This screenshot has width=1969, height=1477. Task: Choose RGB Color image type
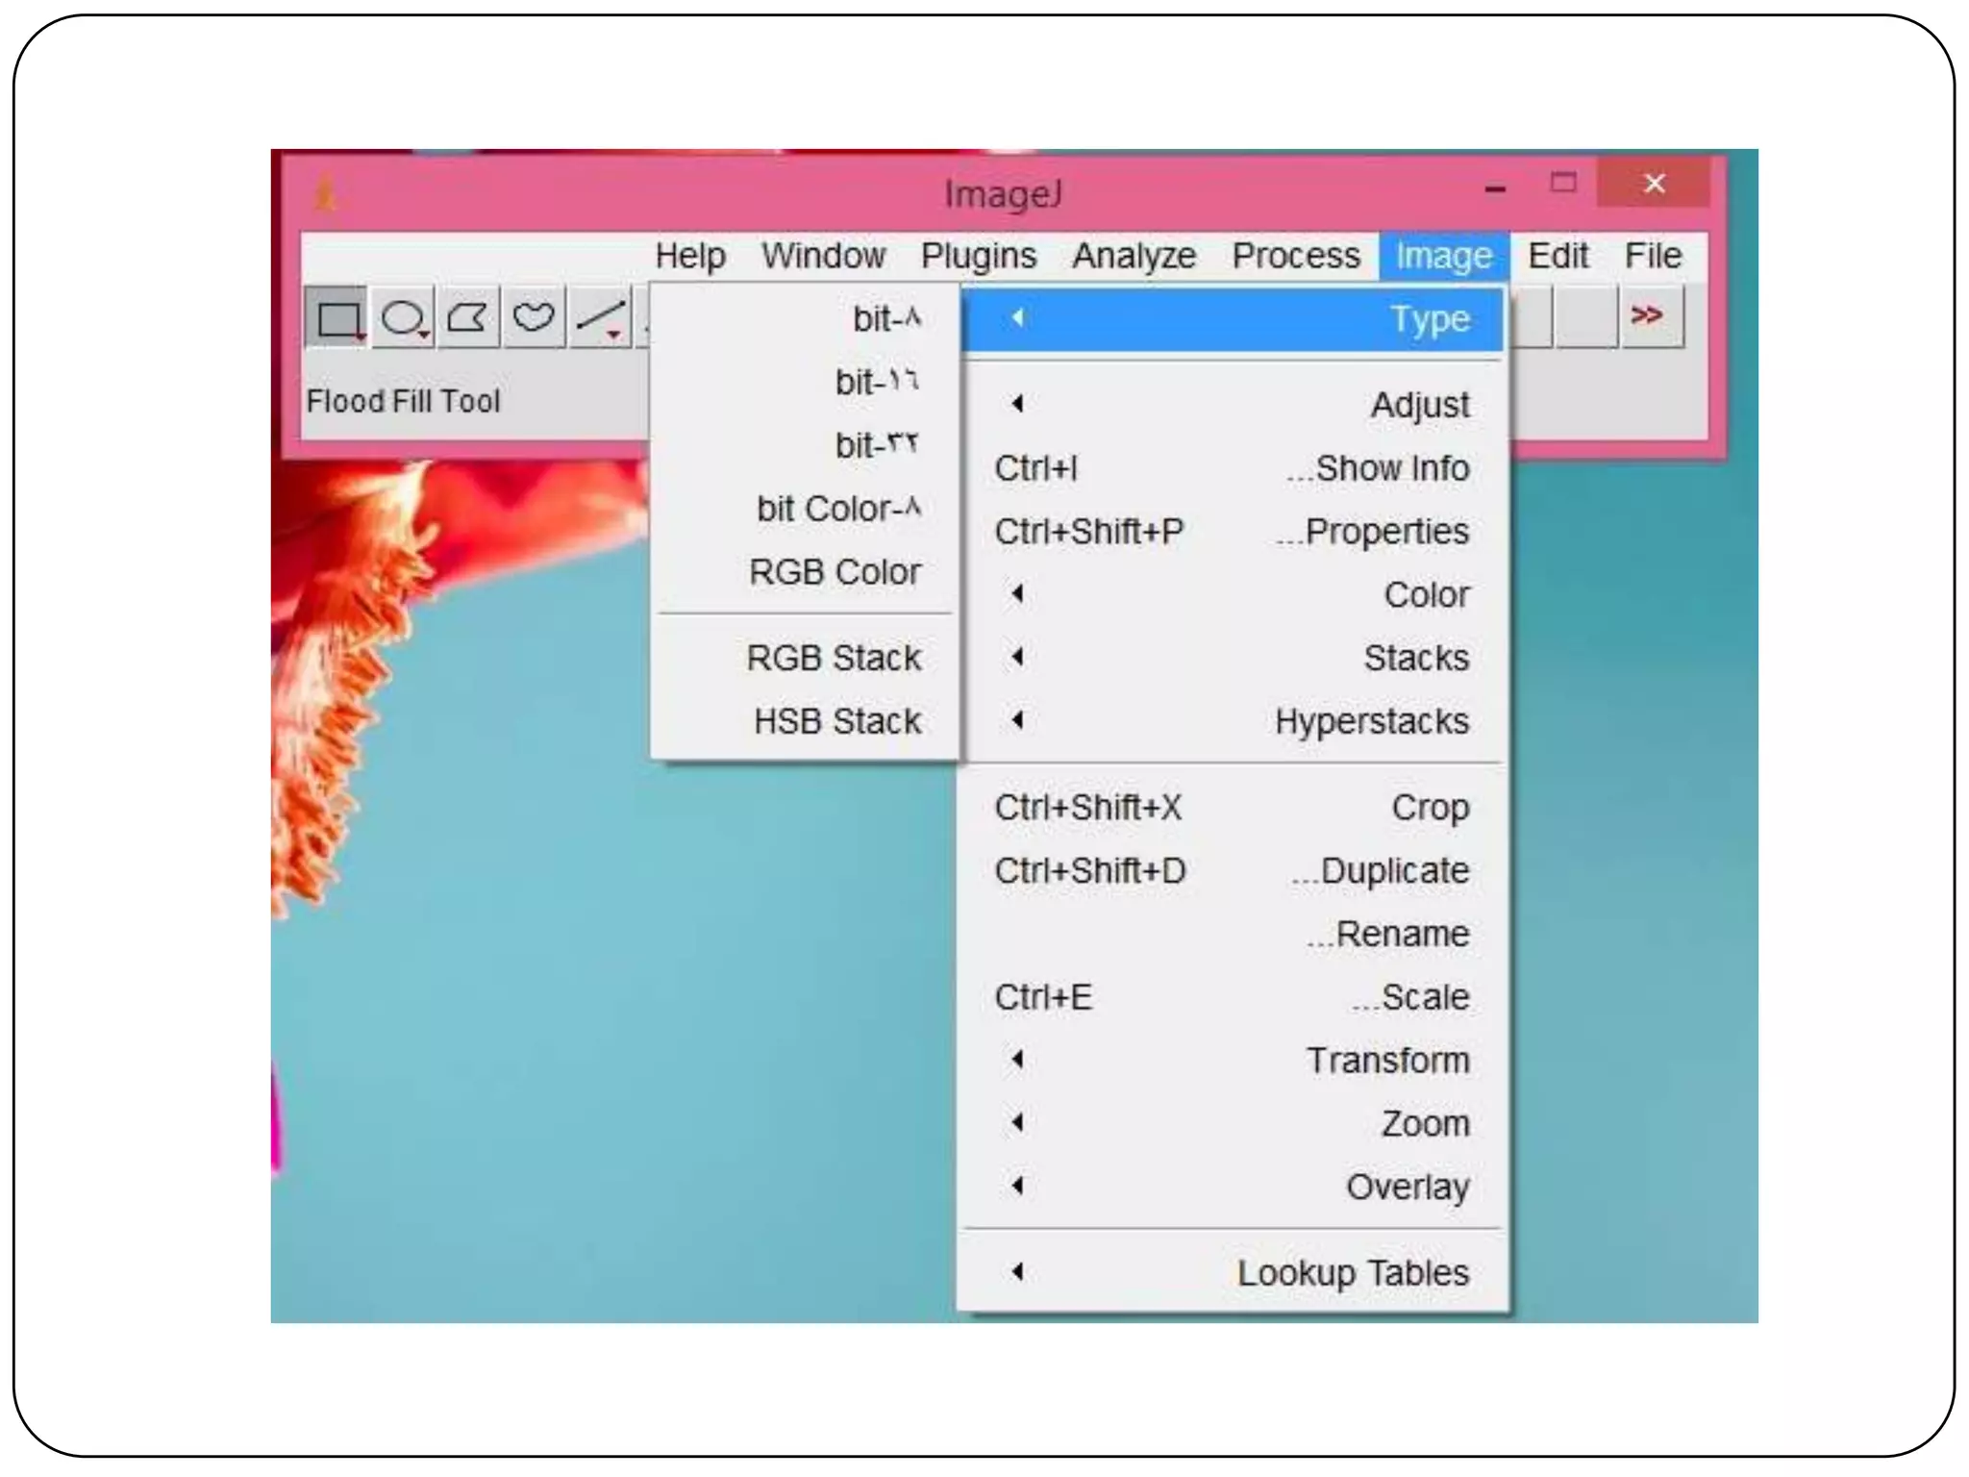click(834, 572)
